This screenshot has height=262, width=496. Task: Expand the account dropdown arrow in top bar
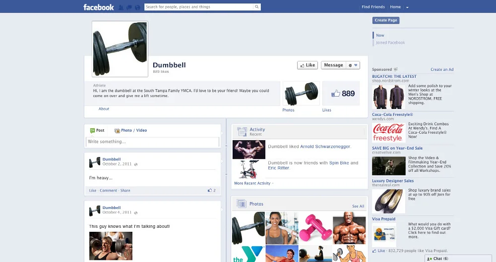point(407,7)
